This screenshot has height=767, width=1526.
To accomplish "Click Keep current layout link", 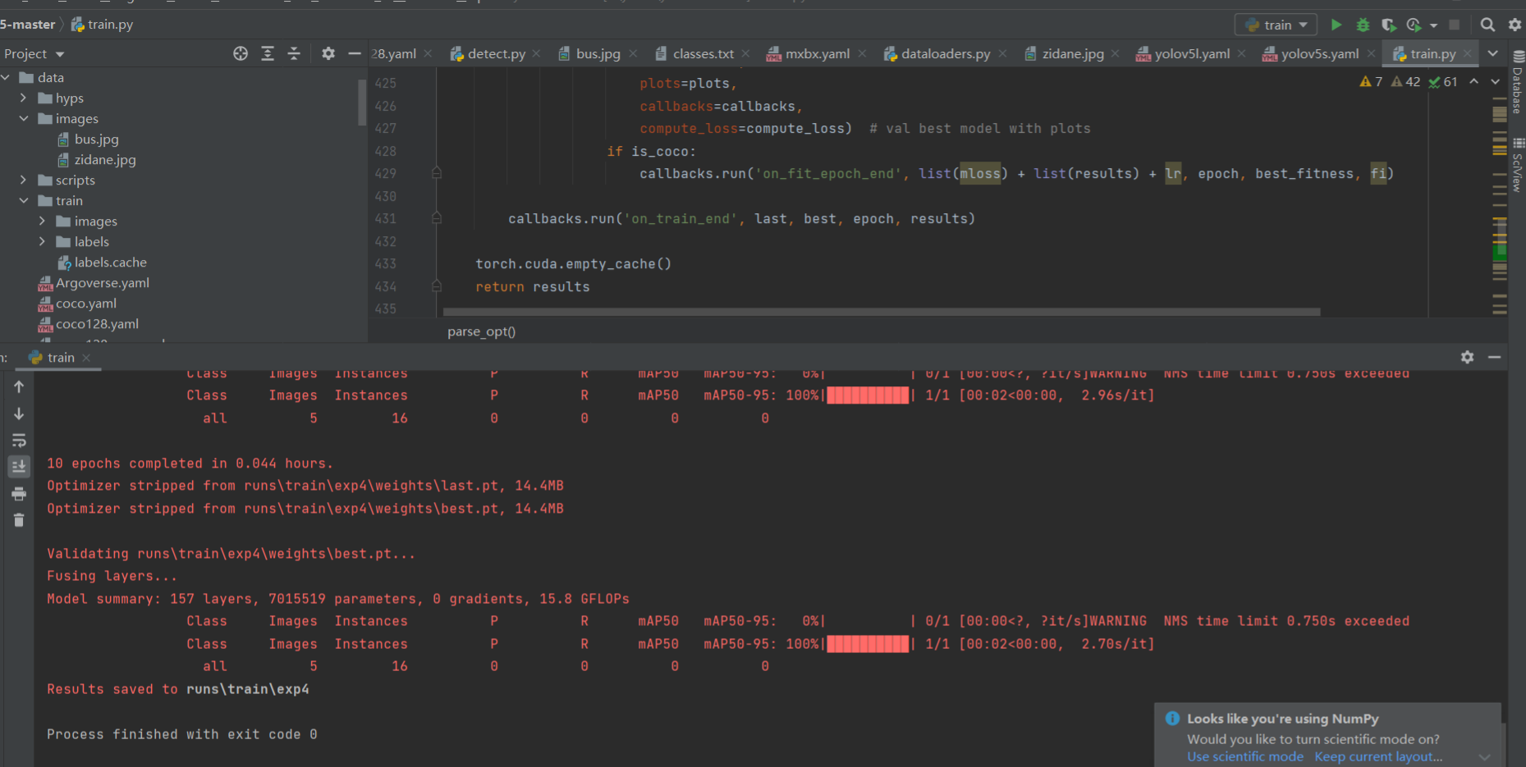I will [1378, 756].
